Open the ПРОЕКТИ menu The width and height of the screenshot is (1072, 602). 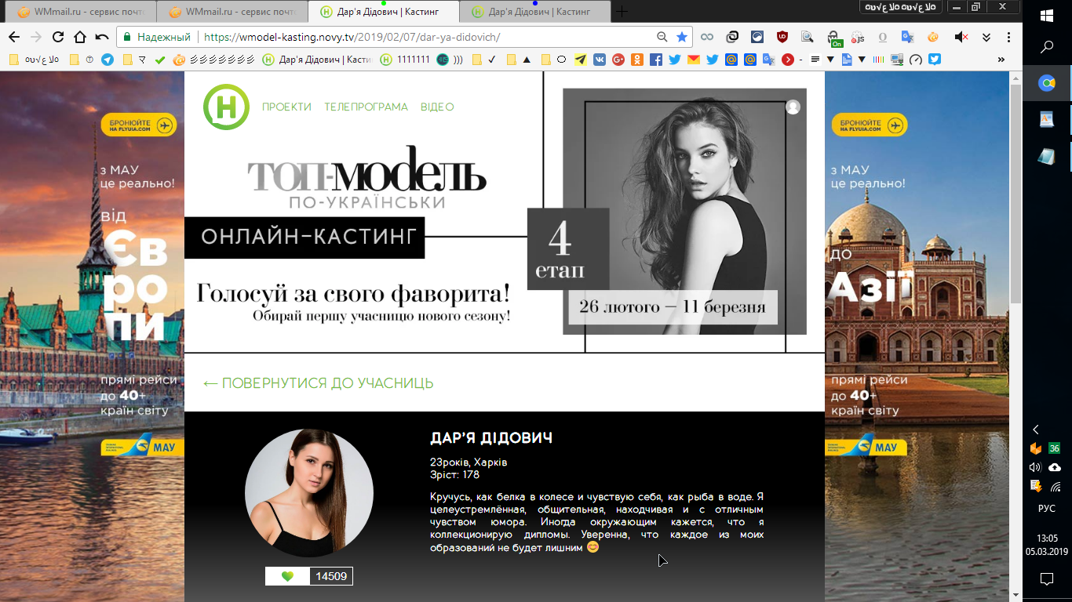click(x=286, y=107)
